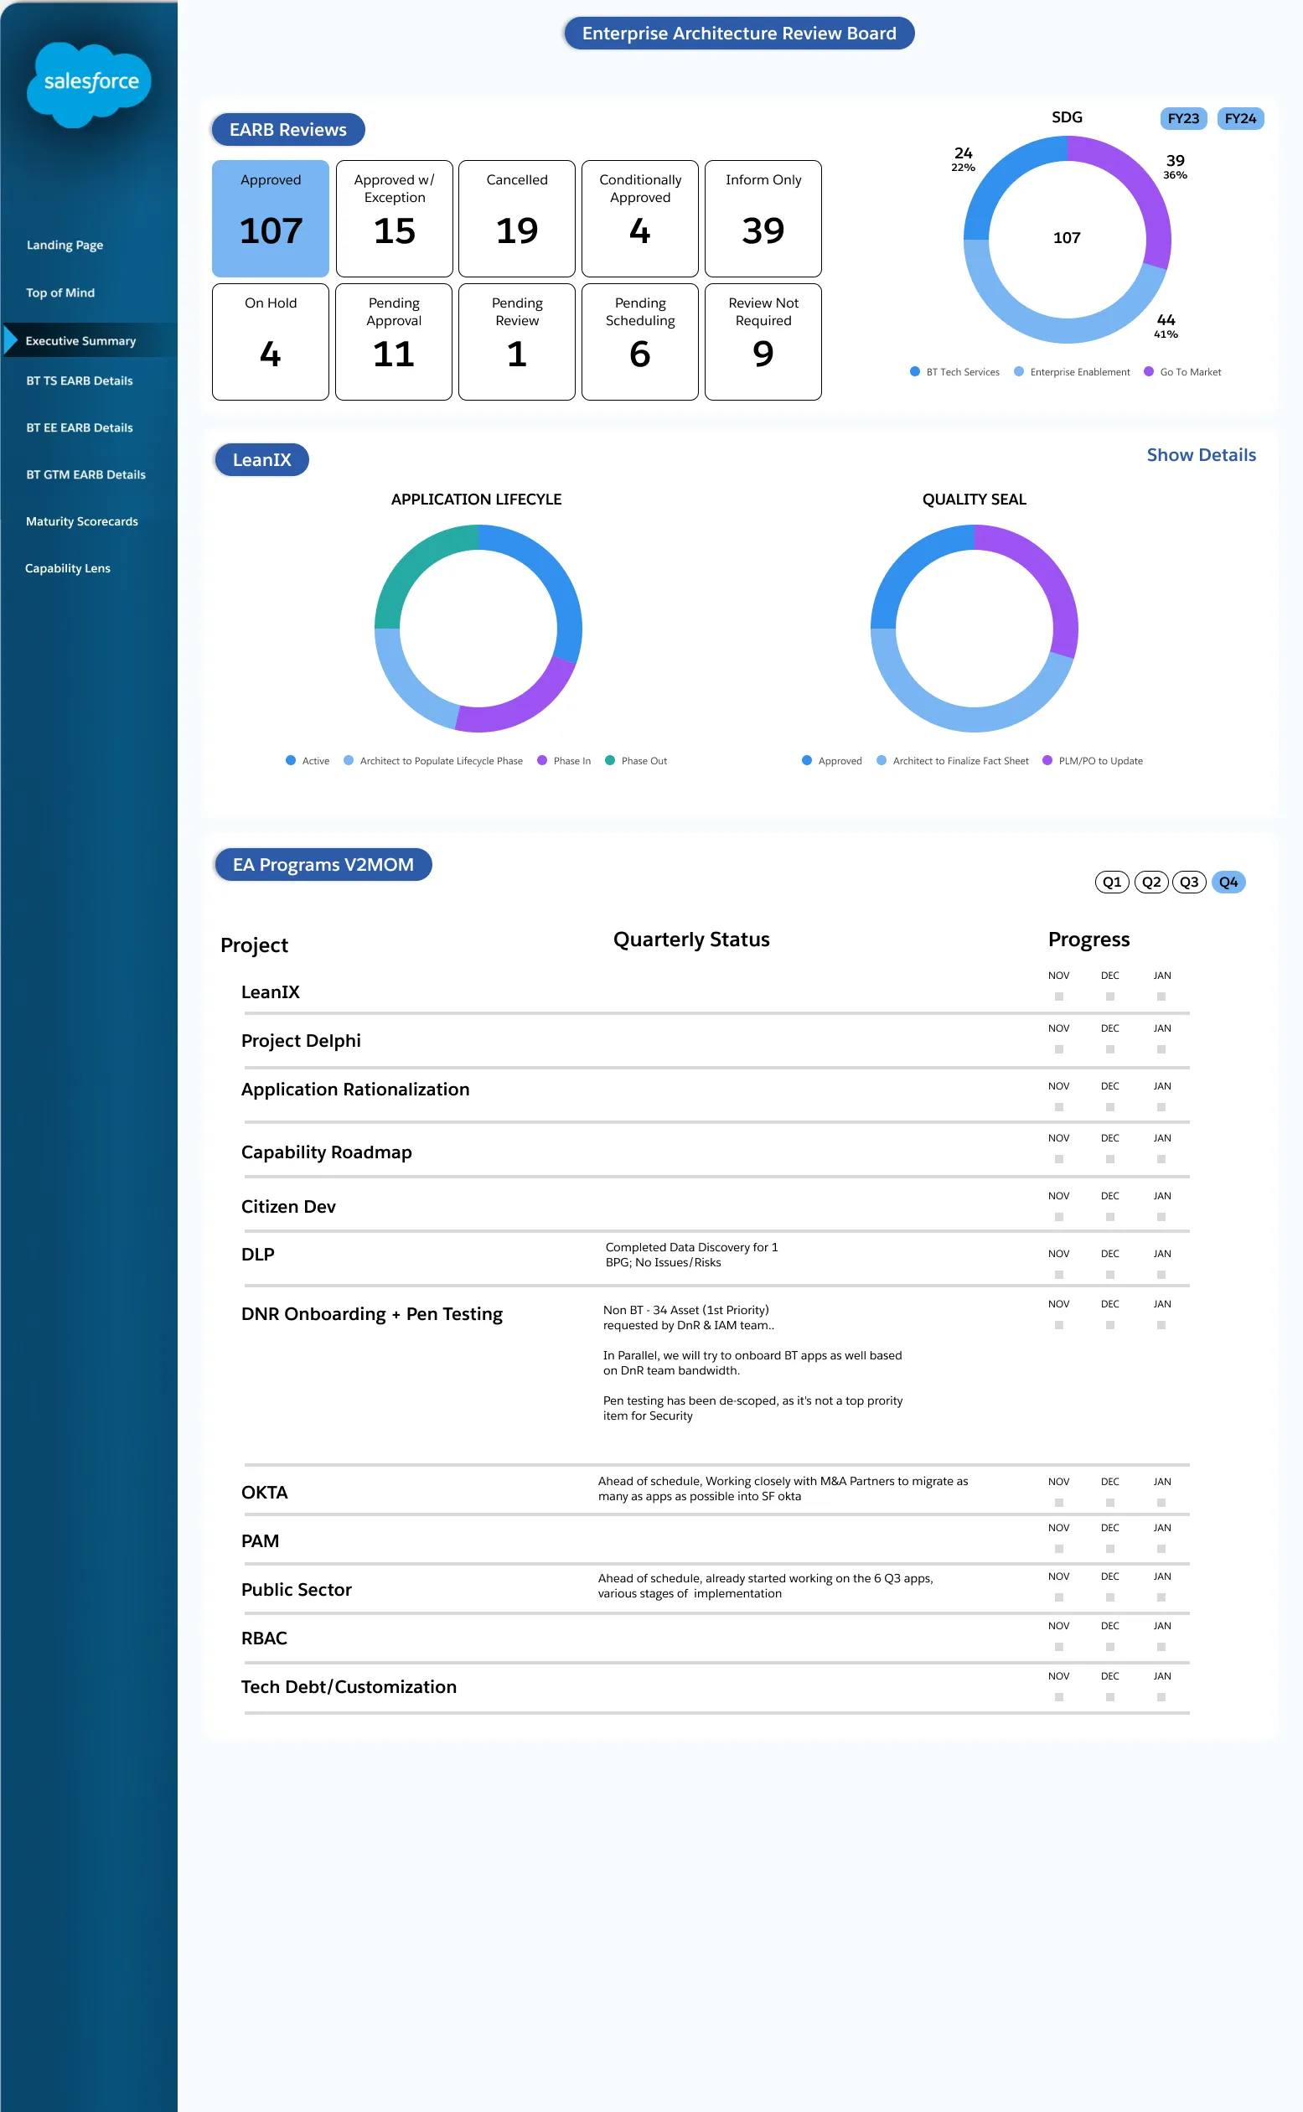Open the Landing Page nav item
The height and width of the screenshot is (2112, 1303).
65,245
